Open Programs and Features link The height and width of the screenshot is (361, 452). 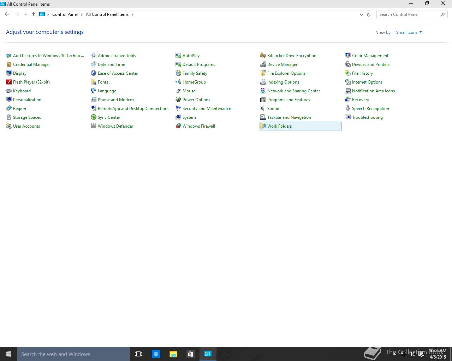click(289, 99)
